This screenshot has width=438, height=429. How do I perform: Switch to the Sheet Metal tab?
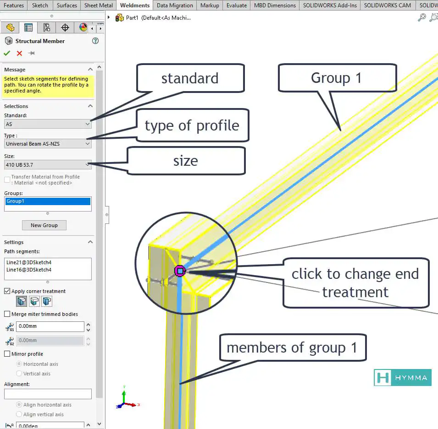point(98,5)
